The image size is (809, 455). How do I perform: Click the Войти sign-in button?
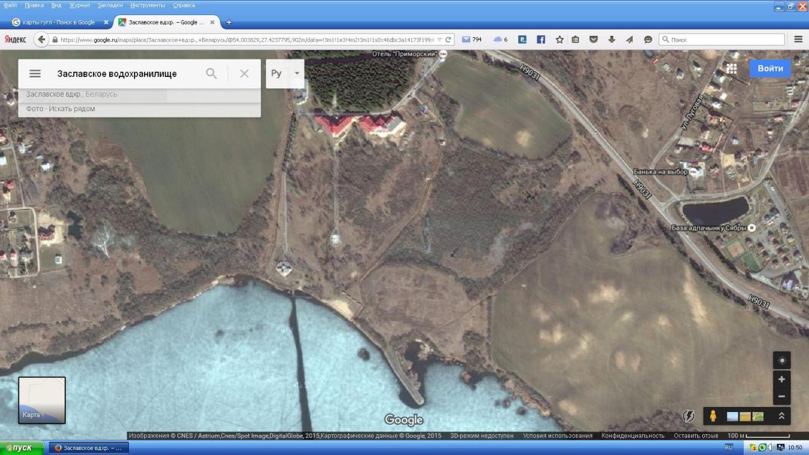770,68
